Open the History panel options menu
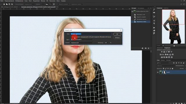Image resolution: width=186 pixels, height=104 pixels. pyautogui.click(x=151, y=8)
